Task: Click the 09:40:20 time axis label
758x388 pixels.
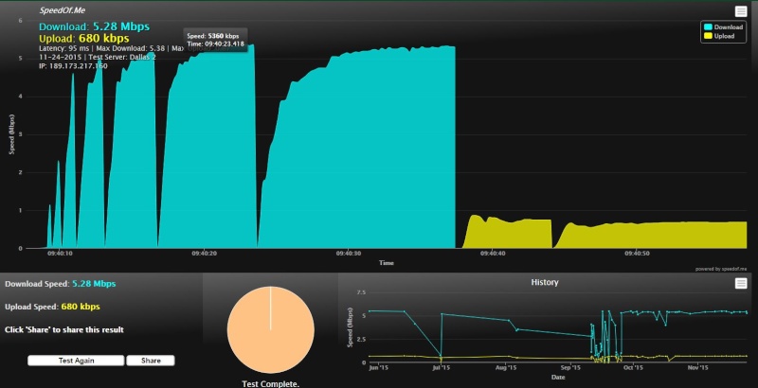Action: (x=204, y=253)
